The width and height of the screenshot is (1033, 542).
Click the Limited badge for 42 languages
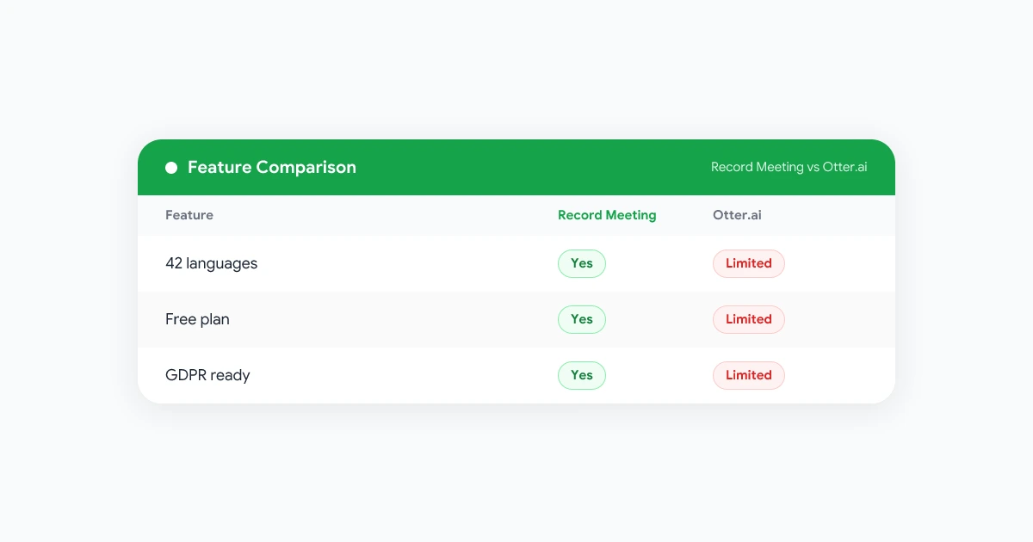pos(749,263)
